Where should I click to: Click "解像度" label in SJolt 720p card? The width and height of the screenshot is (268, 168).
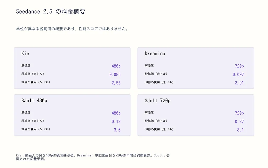(x=149, y=112)
